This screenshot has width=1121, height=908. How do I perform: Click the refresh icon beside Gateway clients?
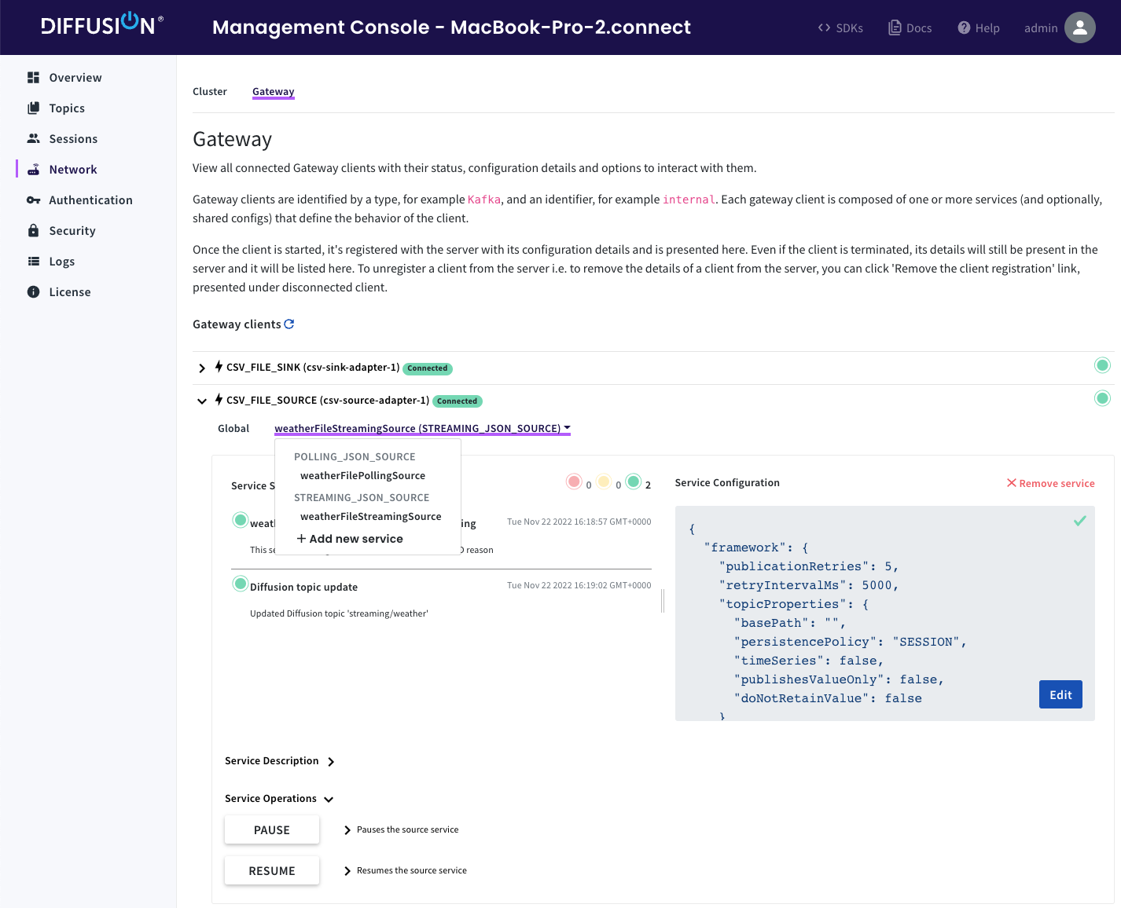coord(289,324)
